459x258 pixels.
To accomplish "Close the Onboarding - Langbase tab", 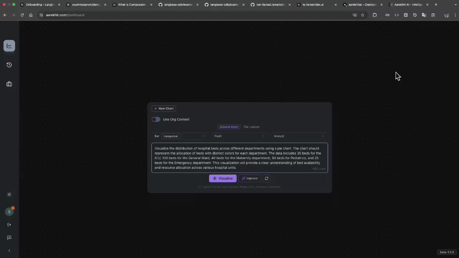I will (x=59, y=5).
